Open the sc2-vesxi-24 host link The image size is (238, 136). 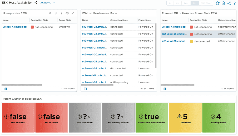click(x=95, y=27)
